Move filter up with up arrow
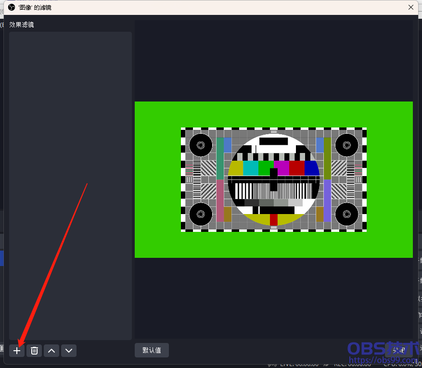422x368 pixels. pos(51,351)
